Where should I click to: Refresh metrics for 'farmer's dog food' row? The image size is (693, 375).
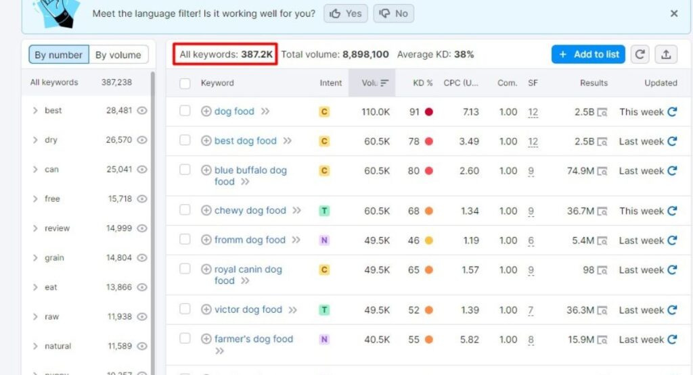tap(672, 340)
